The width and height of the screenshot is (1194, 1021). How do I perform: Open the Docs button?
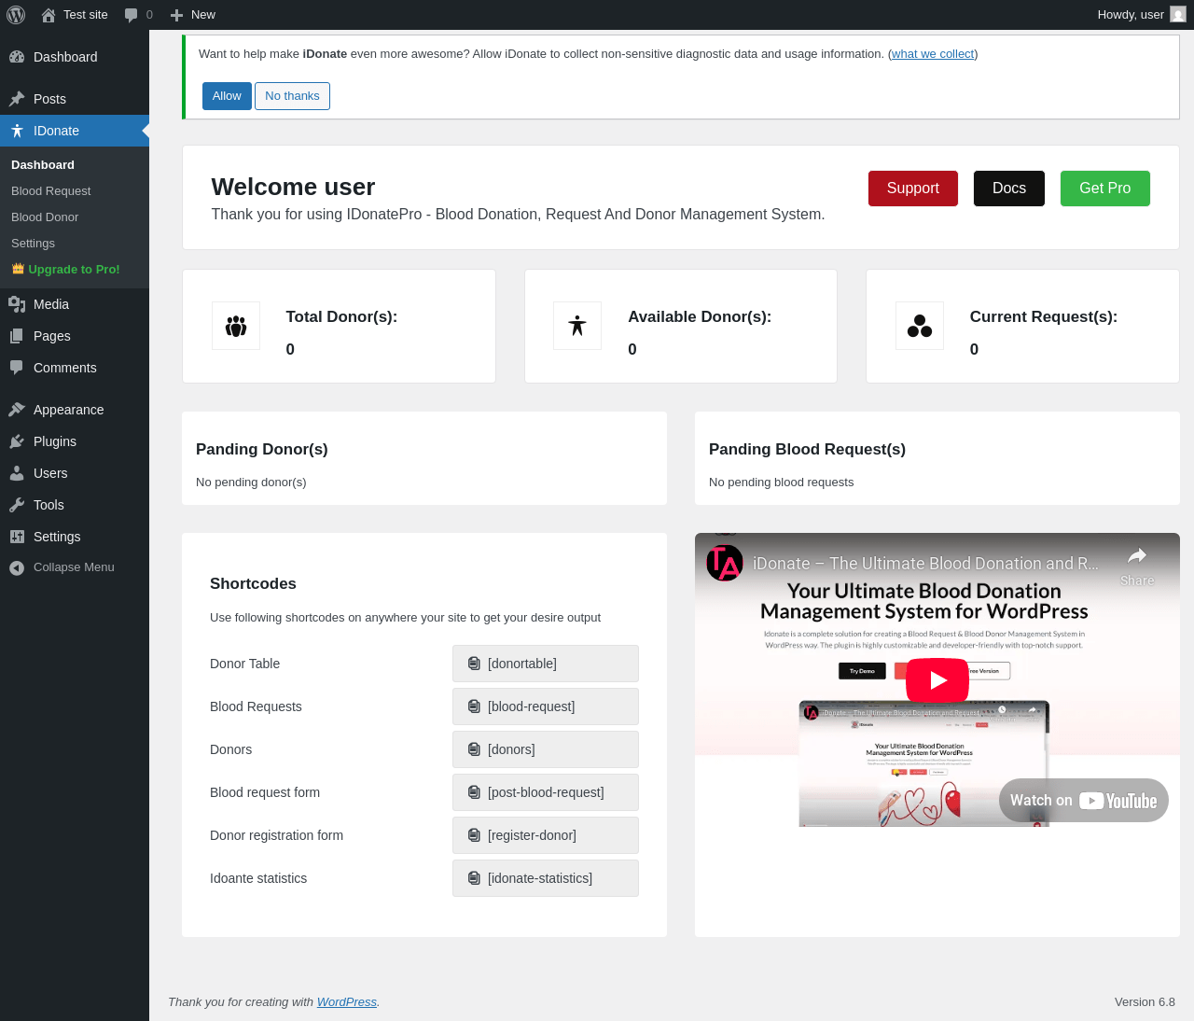point(1009,189)
